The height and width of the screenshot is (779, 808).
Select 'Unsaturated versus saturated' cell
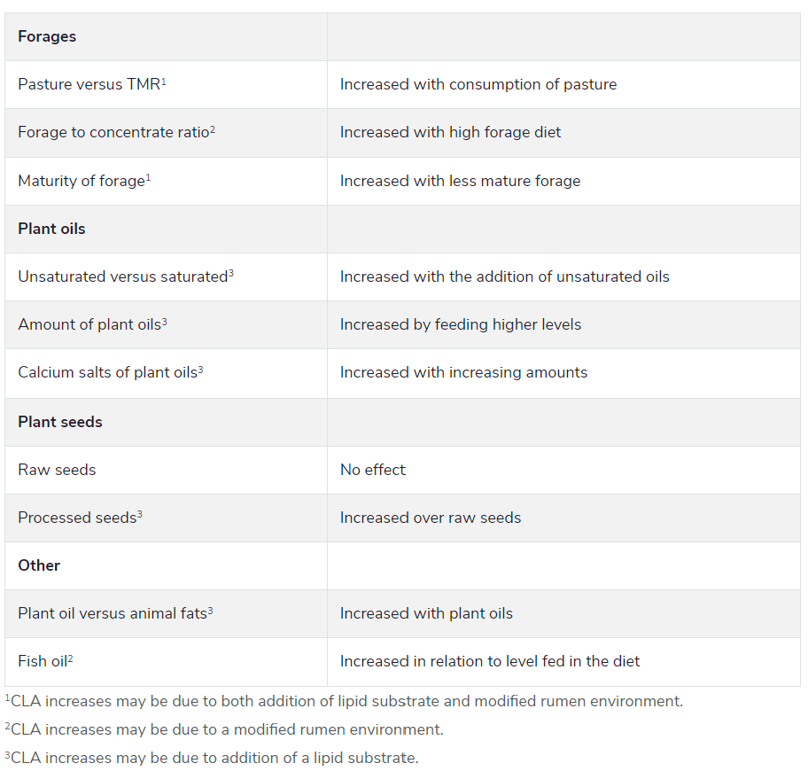[125, 277]
